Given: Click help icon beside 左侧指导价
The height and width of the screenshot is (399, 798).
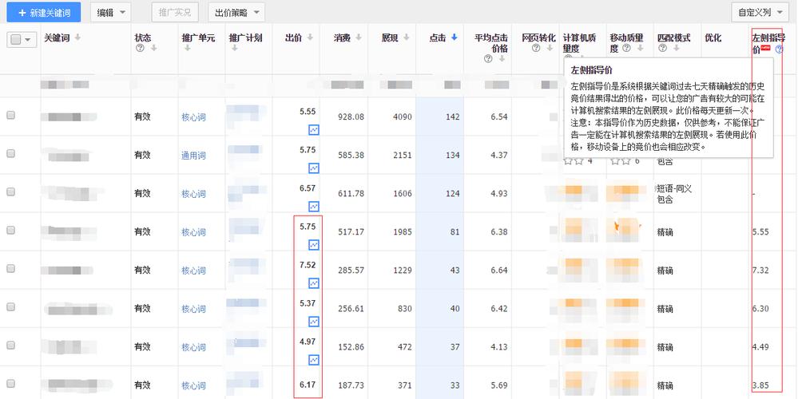Looking at the screenshot, I should [x=779, y=49].
